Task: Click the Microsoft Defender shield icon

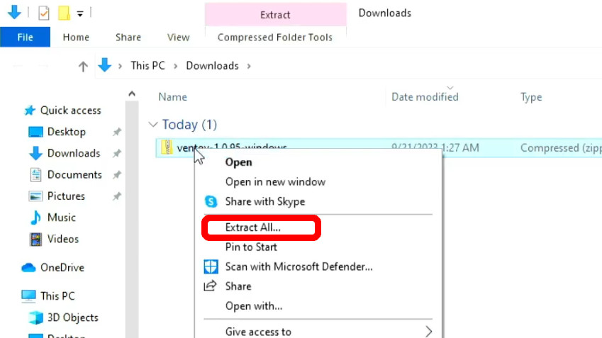Action: click(x=211, y=267)
